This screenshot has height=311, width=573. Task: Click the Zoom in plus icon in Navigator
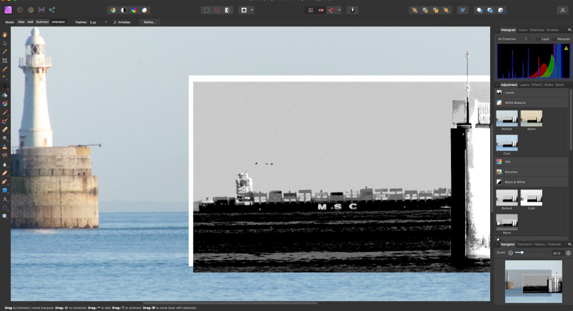(x=568, y=253)
